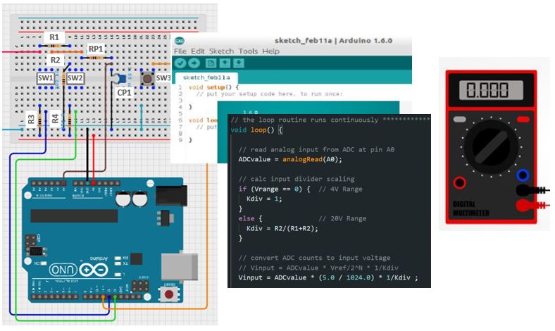Image resolution: width=555 pixels, height=331 pixels.
Task: Click the 'Kdiv = 1;' code line
Action: 264,199
